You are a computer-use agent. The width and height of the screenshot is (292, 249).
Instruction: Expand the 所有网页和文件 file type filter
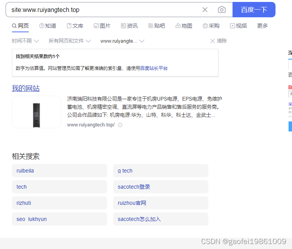(70, 41)
